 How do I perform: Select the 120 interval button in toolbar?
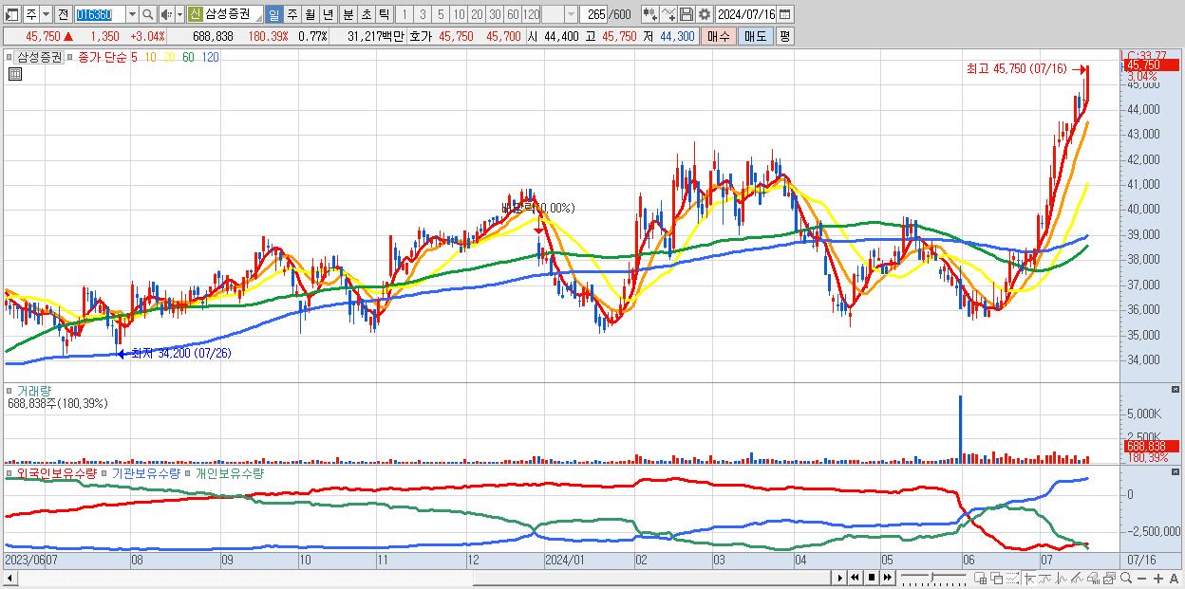click(531, 14)
